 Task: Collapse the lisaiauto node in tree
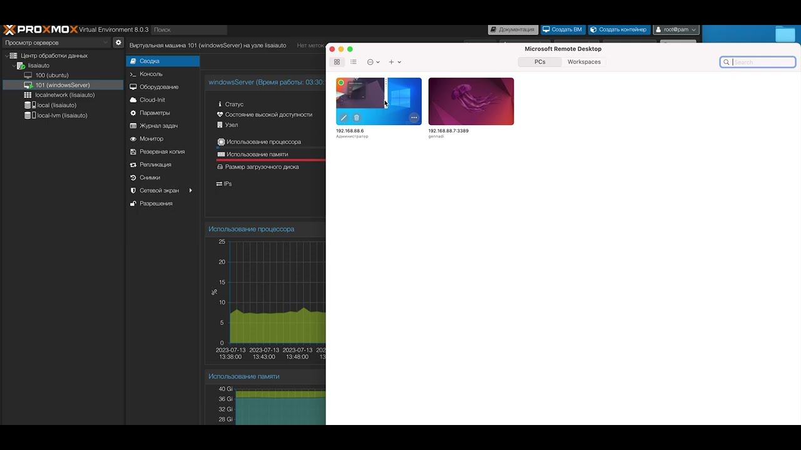[14, 66]
